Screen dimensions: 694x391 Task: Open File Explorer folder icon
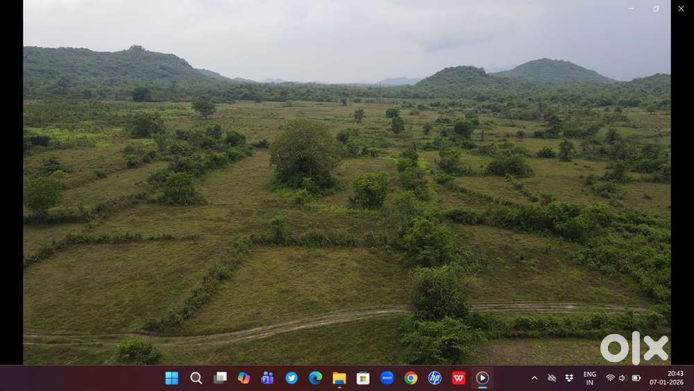coord(339,378)
